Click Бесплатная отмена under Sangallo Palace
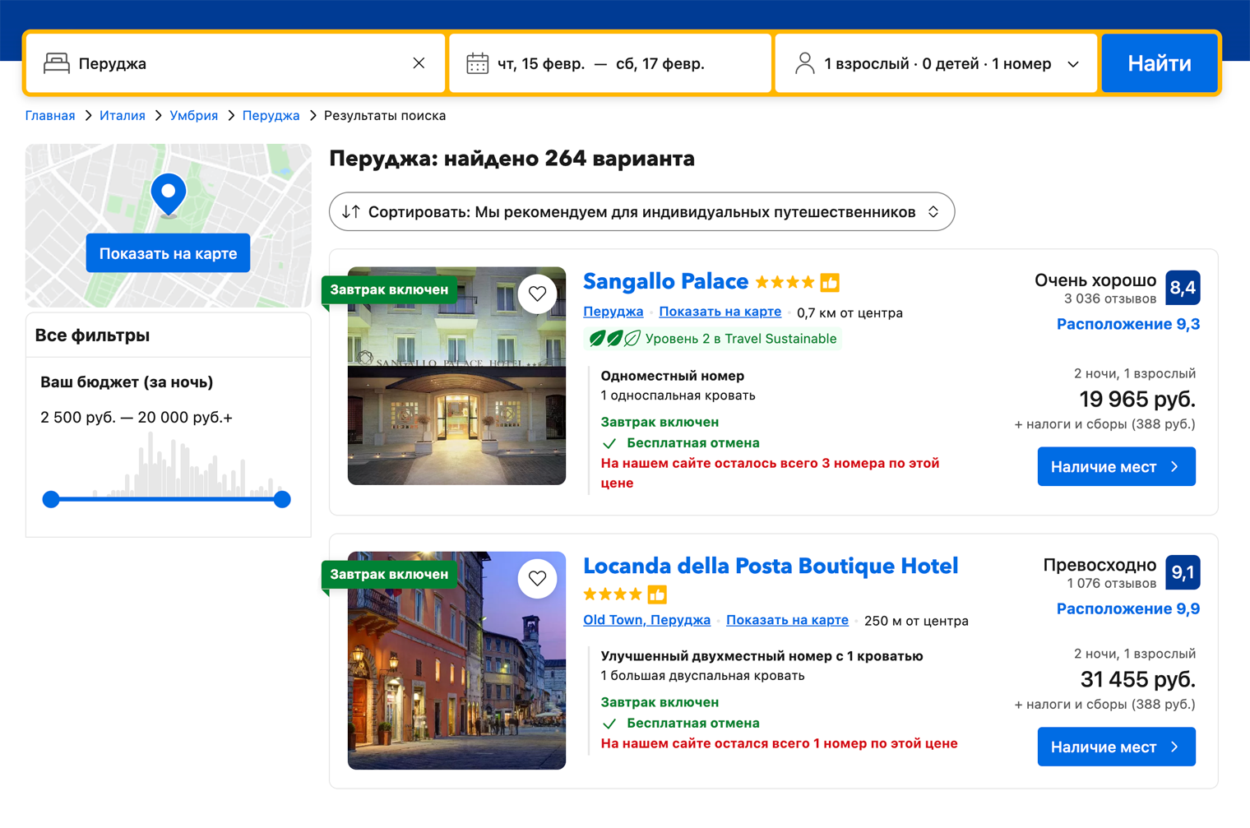The width and height of the screenshot is (1250, 828). pos(692,442)
